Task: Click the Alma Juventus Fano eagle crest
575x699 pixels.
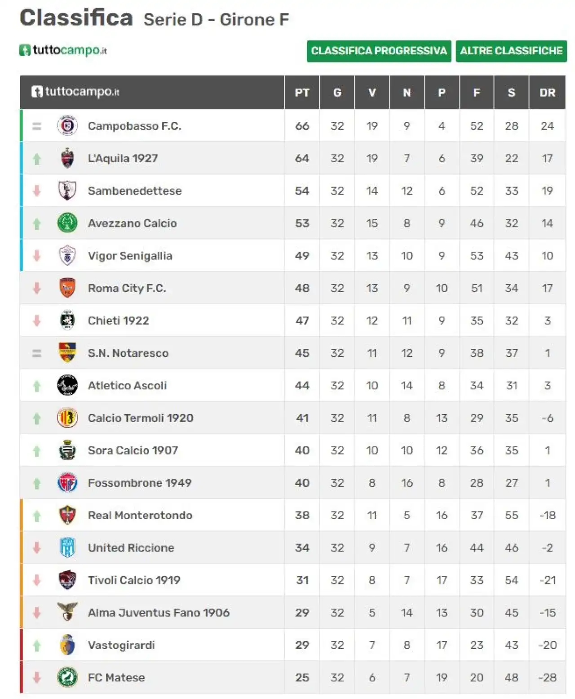Action: pos(67,612)
